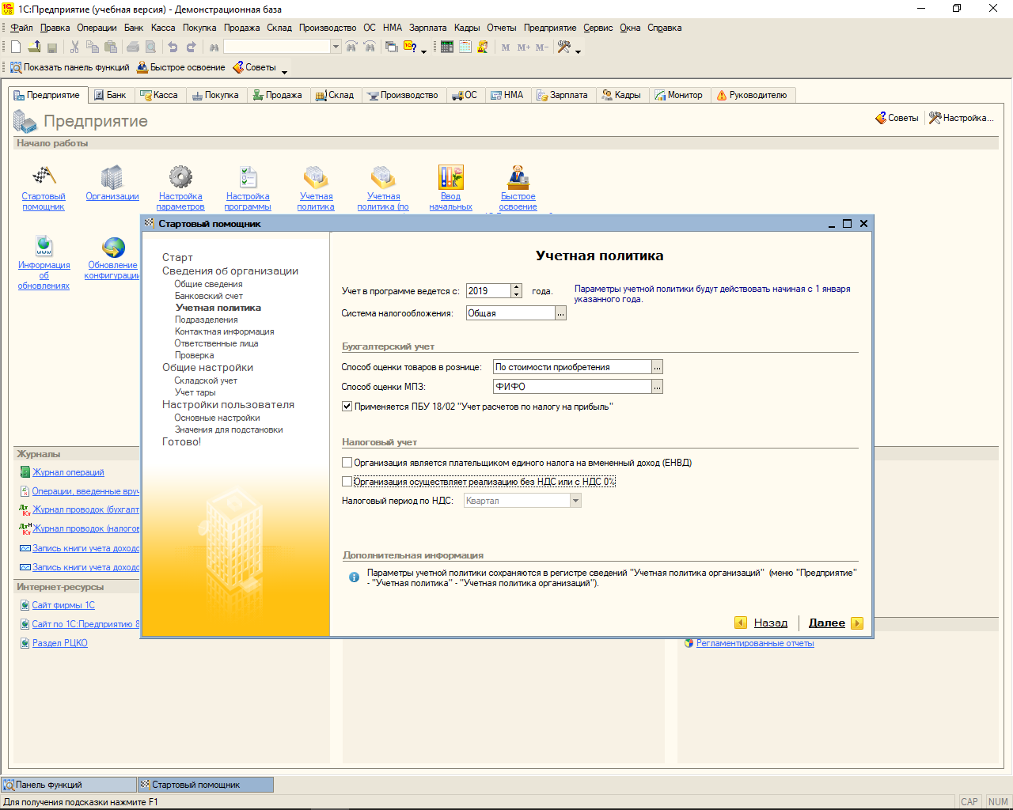Select Складской учет step in wizard
This screenshot has width=1013, height=810.
click(x=206, y=380)
